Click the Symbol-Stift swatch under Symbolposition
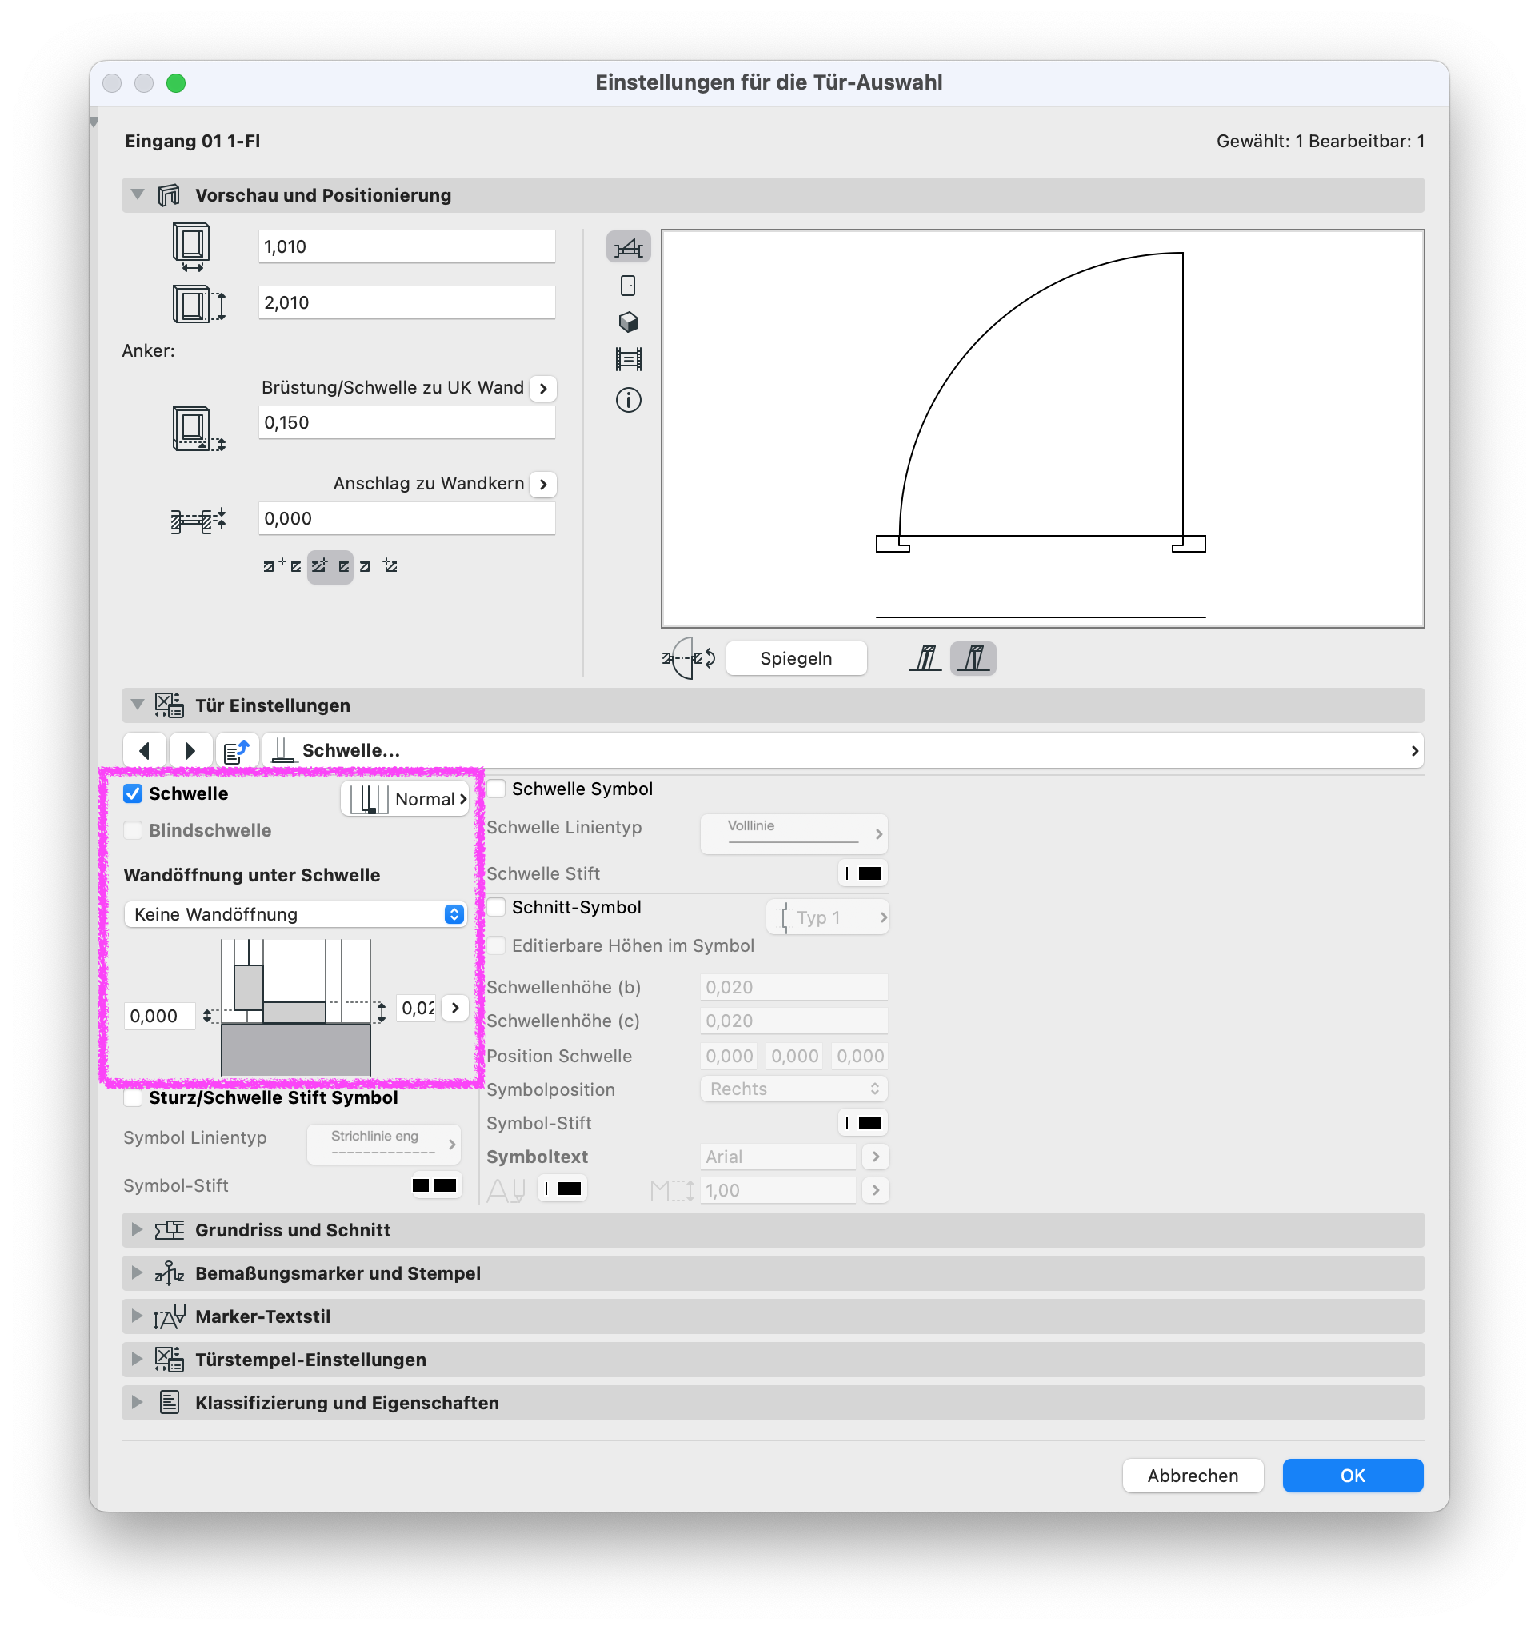This screenshot has width=1539, height=1630. pos(863,1123)
